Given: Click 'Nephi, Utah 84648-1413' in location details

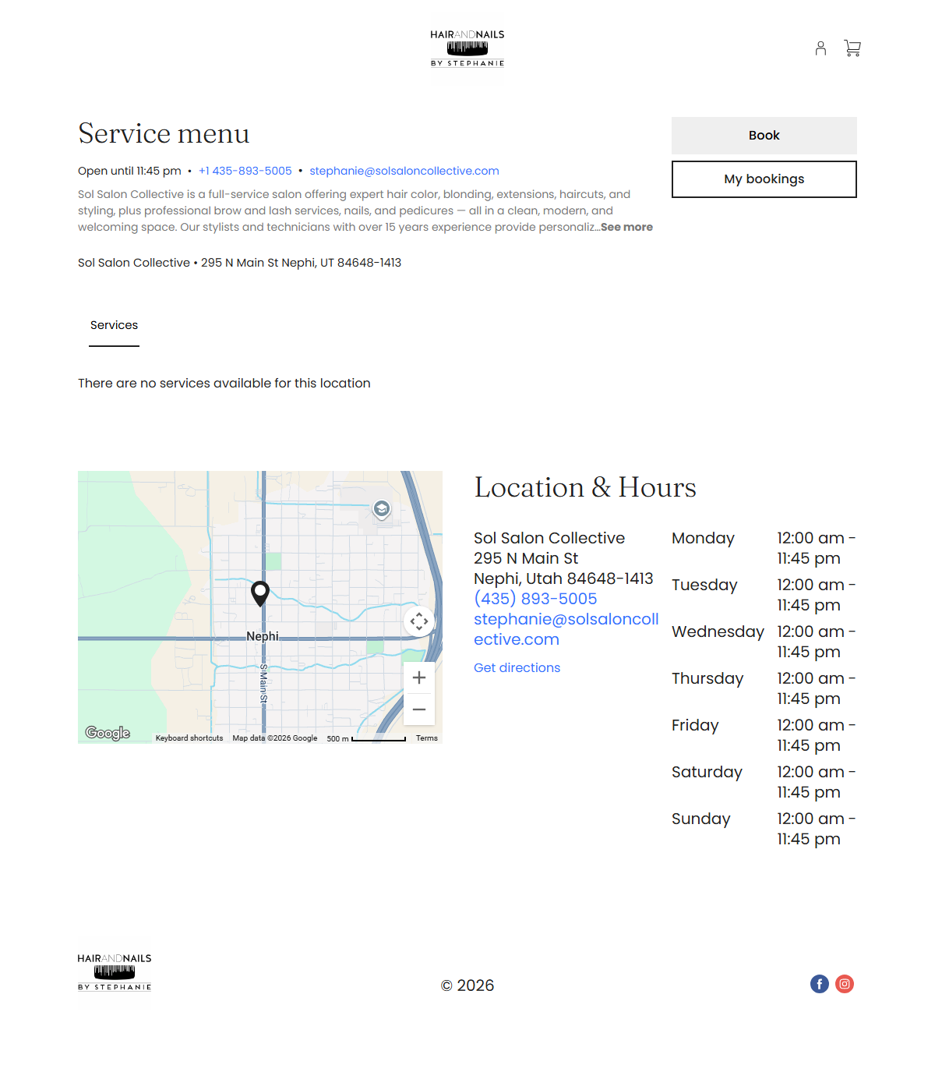Looking at the screenshot, I should [x=563, y=578].
